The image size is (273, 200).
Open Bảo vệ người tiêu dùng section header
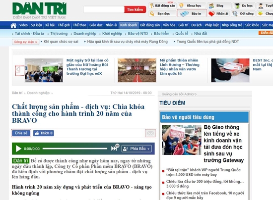pos(205,117)
